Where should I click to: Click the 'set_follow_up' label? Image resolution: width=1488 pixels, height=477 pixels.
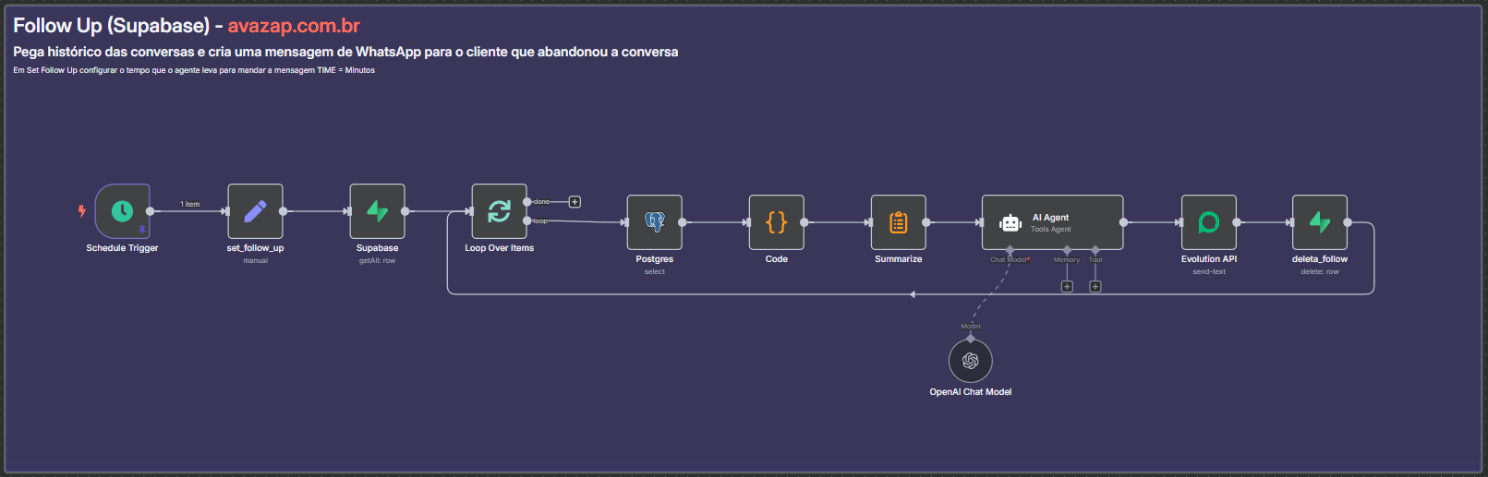(x=255, y=248)
